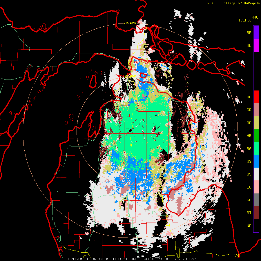Select the GR graupel color swatch
This screenshot has width=261, height=261.
click(256, 110)
